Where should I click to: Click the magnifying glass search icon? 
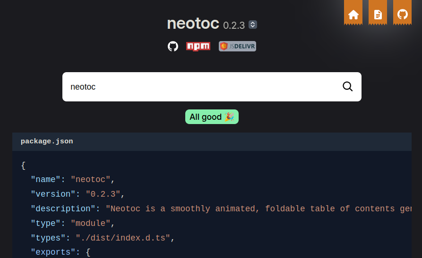[x=347, y=86]
